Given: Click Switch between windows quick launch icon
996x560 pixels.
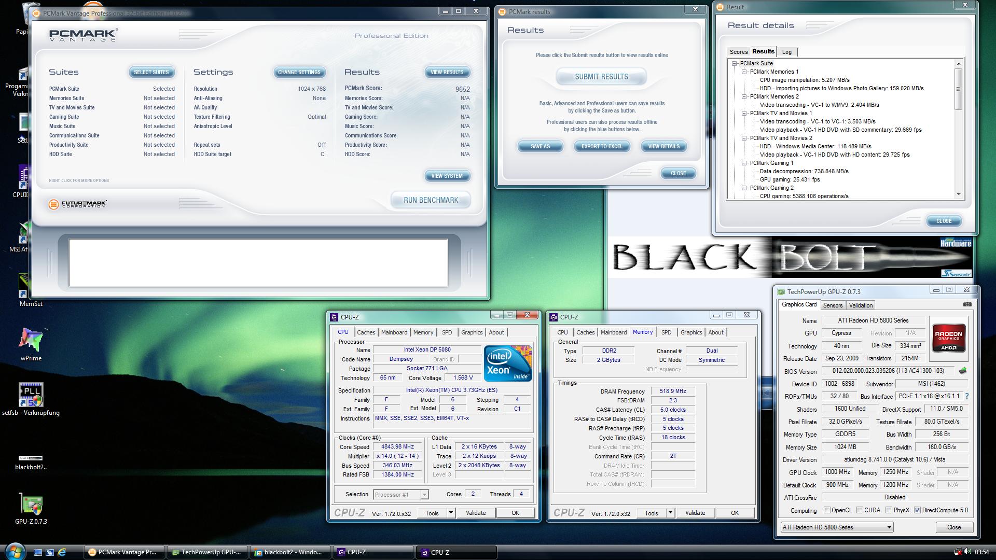Looking at the screenshot, I should tap(50, 552).
